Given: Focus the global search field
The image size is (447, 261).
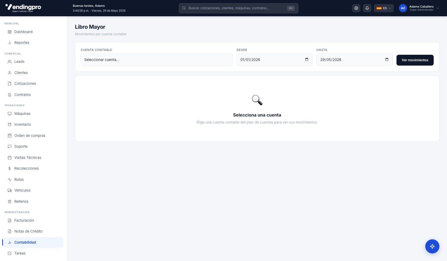Looking at the screenshot, I should (238, 8).
